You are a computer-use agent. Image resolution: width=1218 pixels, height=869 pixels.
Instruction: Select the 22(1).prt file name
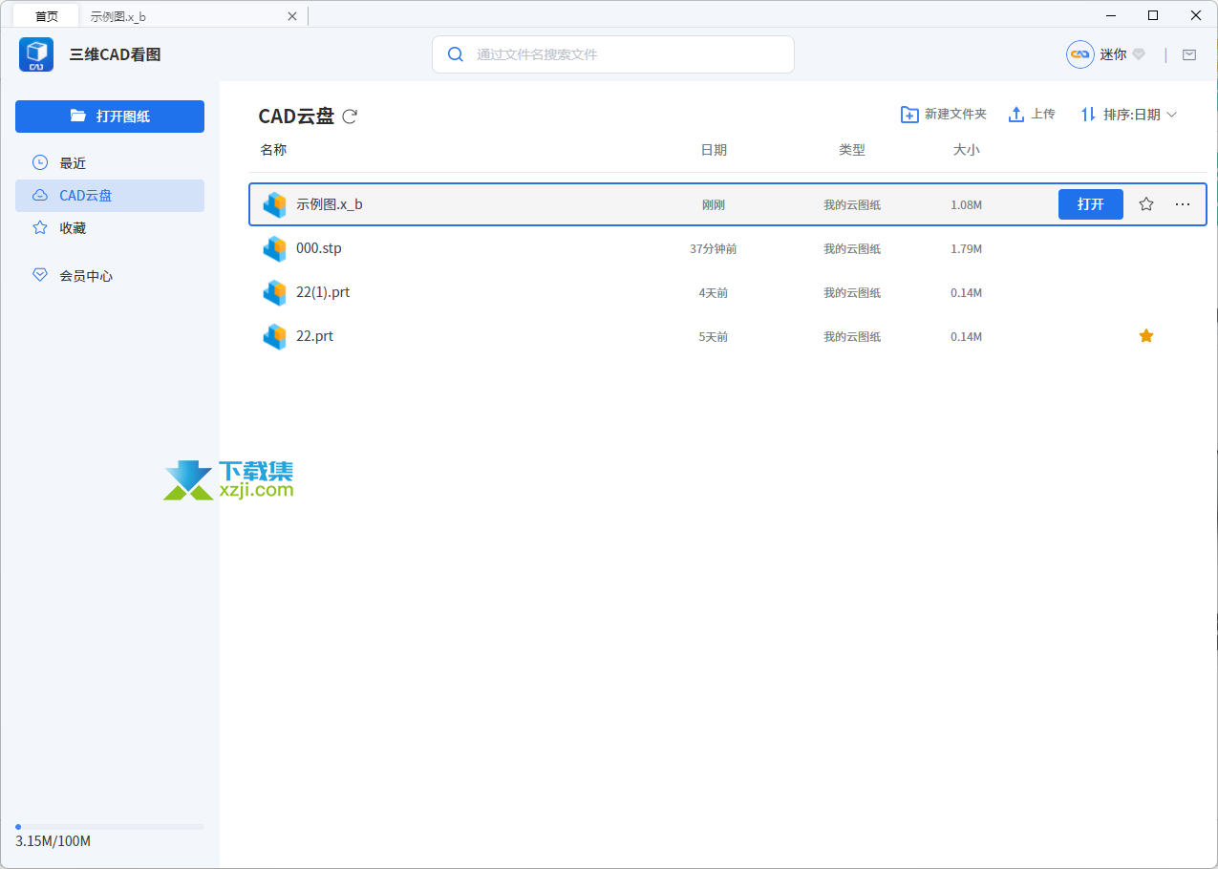pyautogui.click(x=323, y=292)
